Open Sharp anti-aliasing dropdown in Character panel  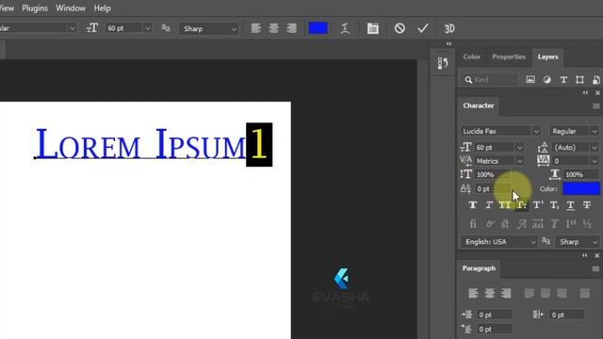point(578,242)
